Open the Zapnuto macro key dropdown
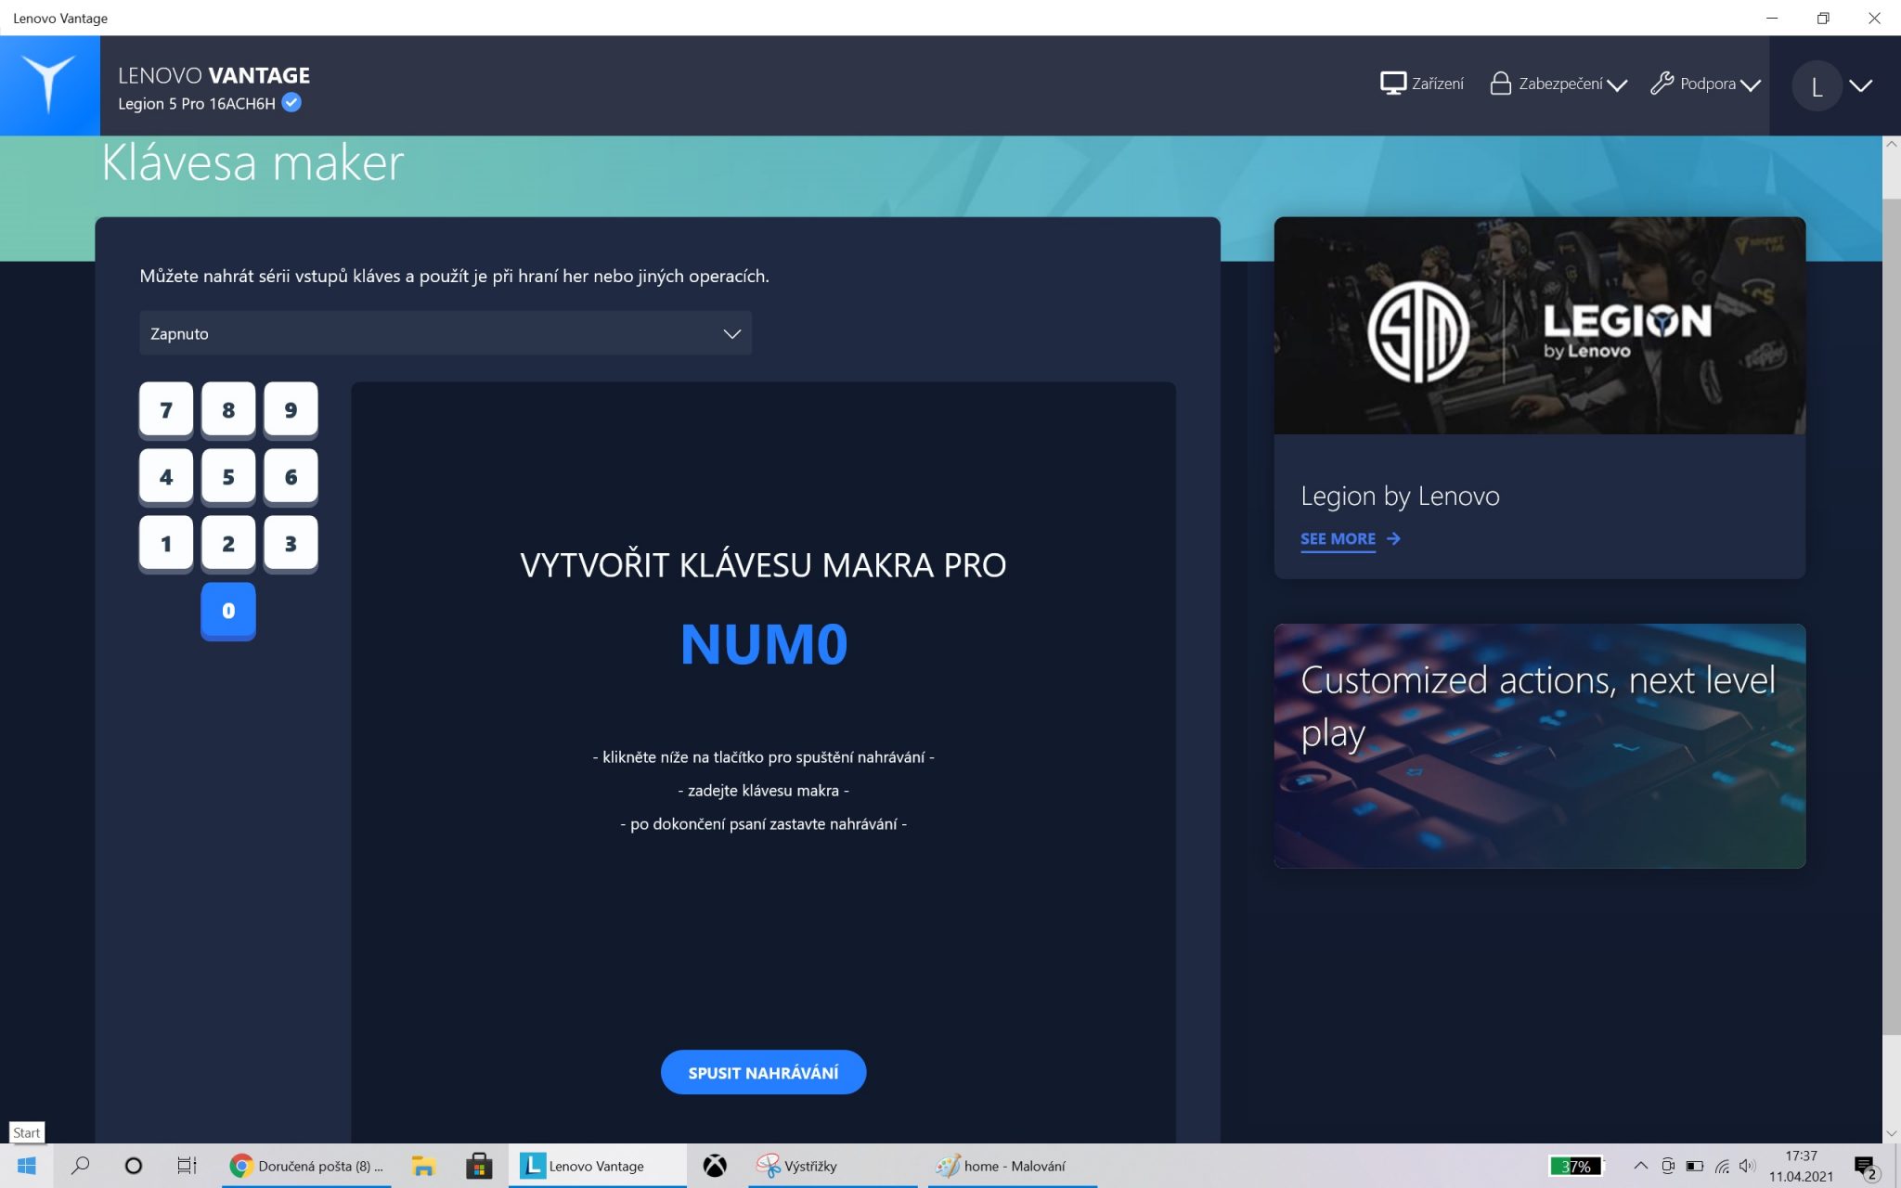Viewport: 1901px width, 1188px height. 446,333
